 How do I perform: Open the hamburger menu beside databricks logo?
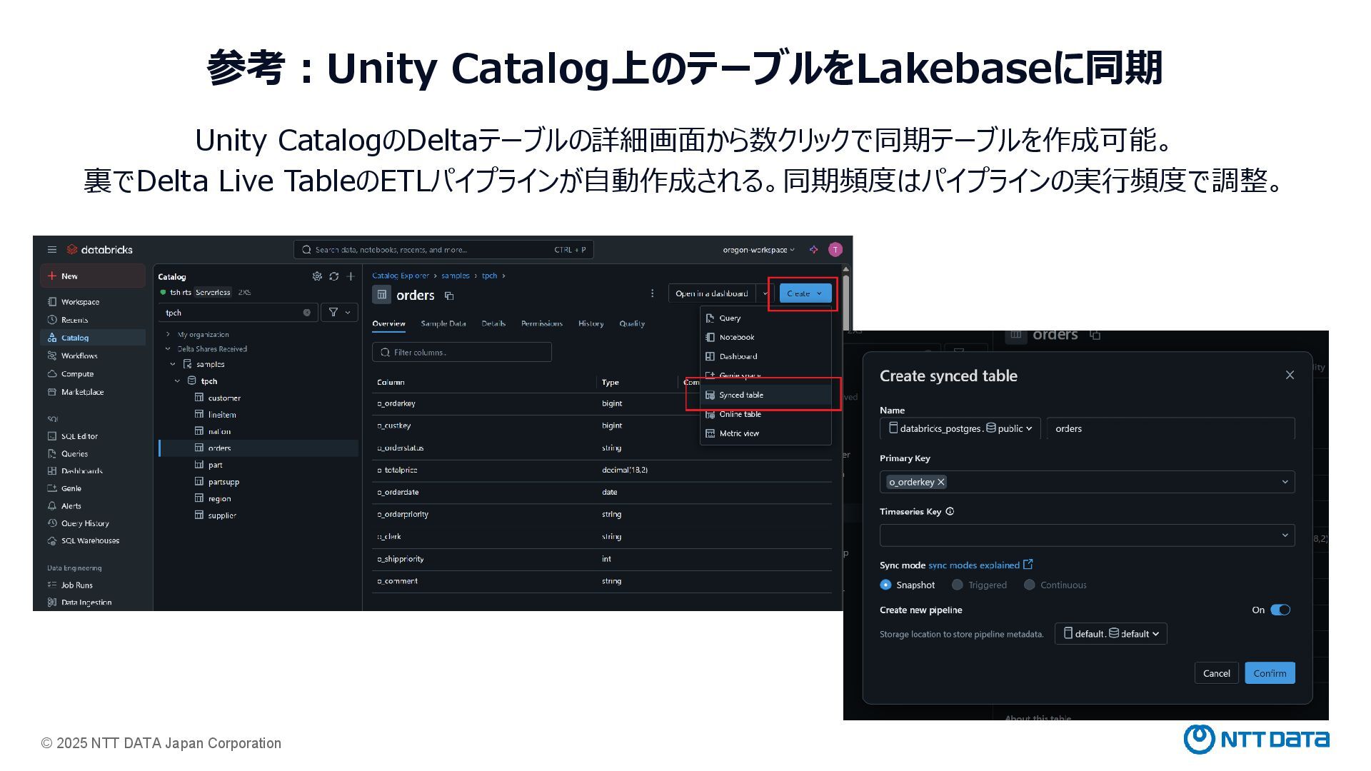click(x=52, y=250)
